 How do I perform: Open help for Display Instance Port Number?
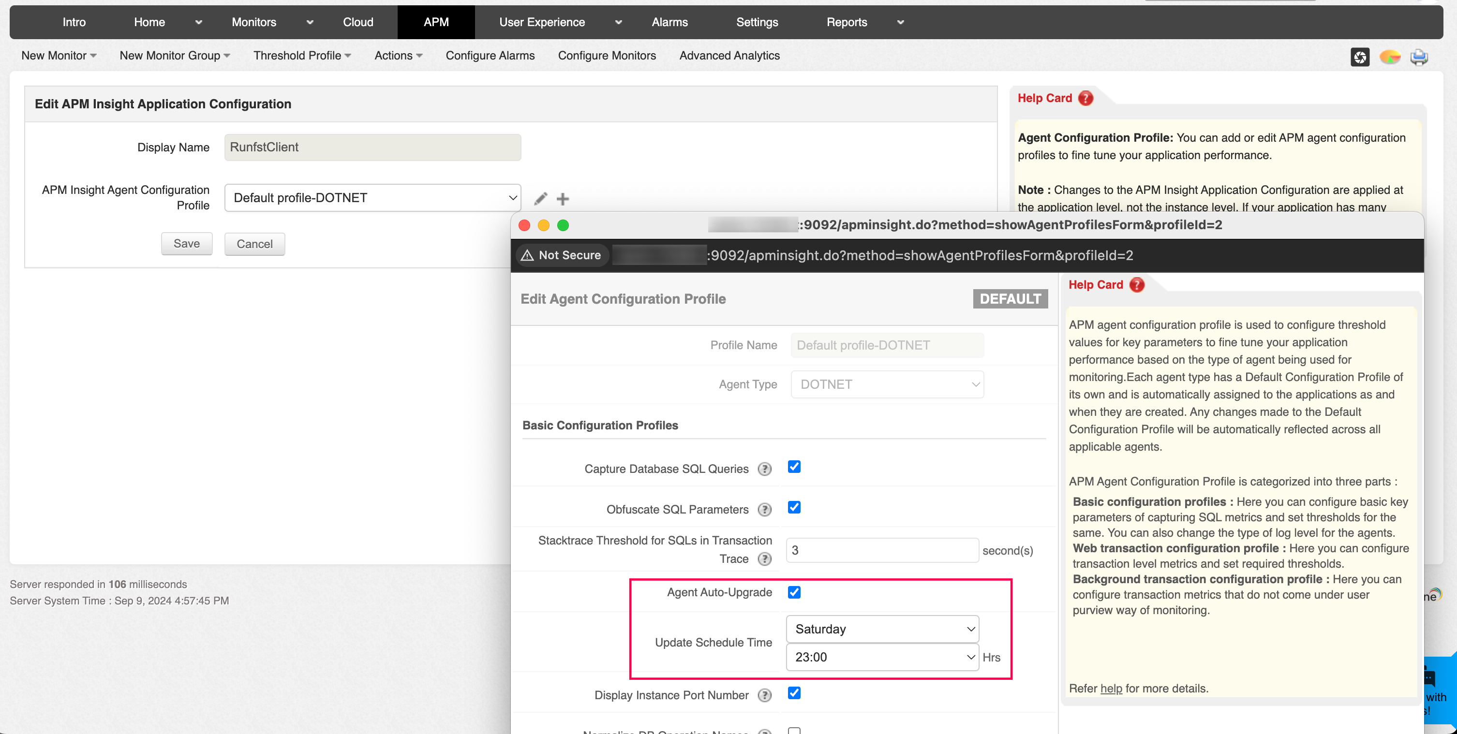coord(765,695)
